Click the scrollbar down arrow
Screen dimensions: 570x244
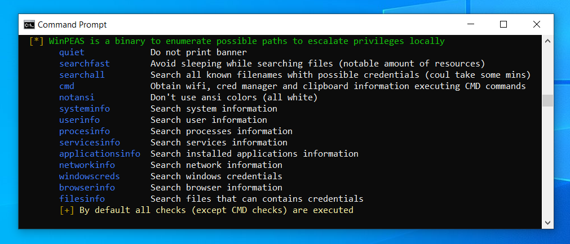point(547,222)
